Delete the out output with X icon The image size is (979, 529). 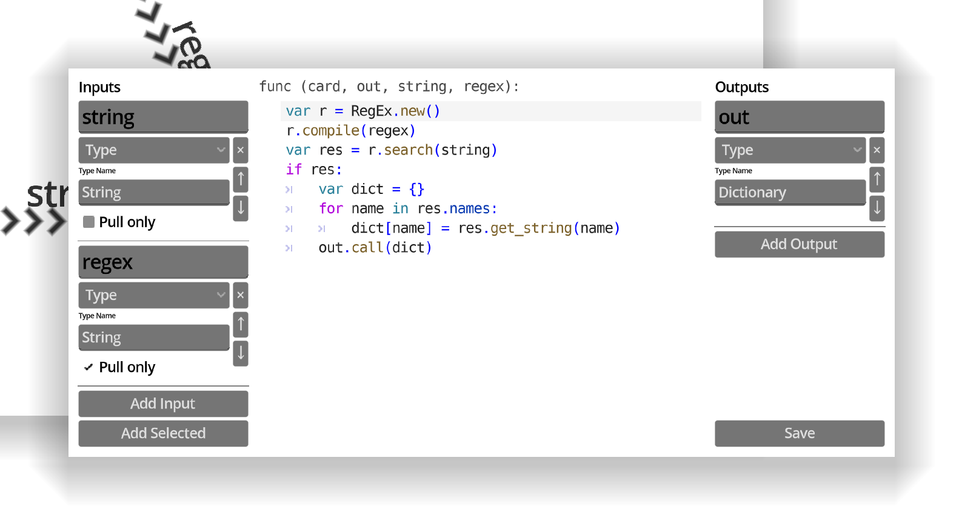[x=877, y=150]
